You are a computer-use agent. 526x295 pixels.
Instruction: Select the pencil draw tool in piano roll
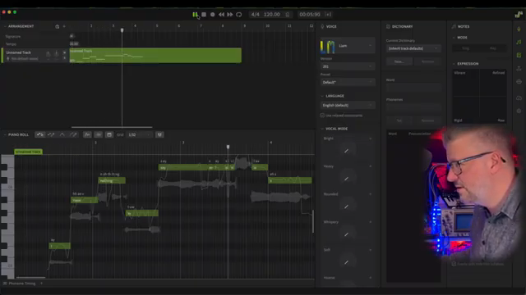[x=73, y=134]
